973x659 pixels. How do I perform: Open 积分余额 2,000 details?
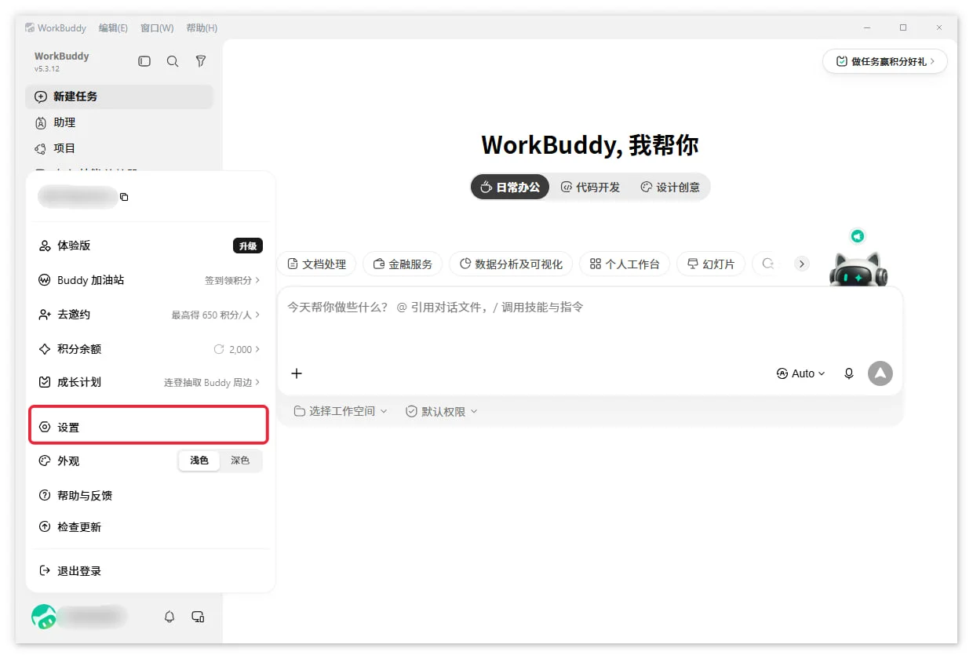click(150, 349)
